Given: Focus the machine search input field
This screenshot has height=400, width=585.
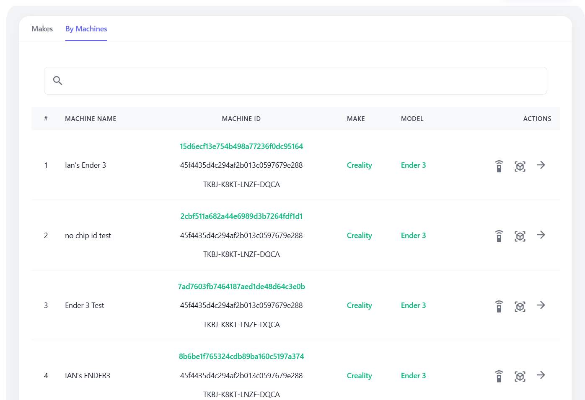Looking at the screenshot, I should click(295, 81).
